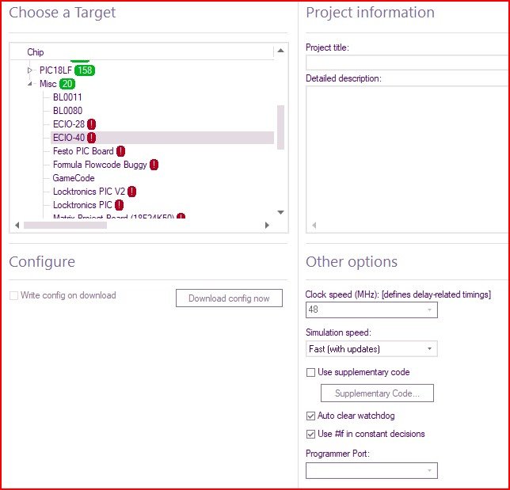Enable the Use supplementary code checkbox
This screenshot has height=490, width=510.
tap(310, 372)
